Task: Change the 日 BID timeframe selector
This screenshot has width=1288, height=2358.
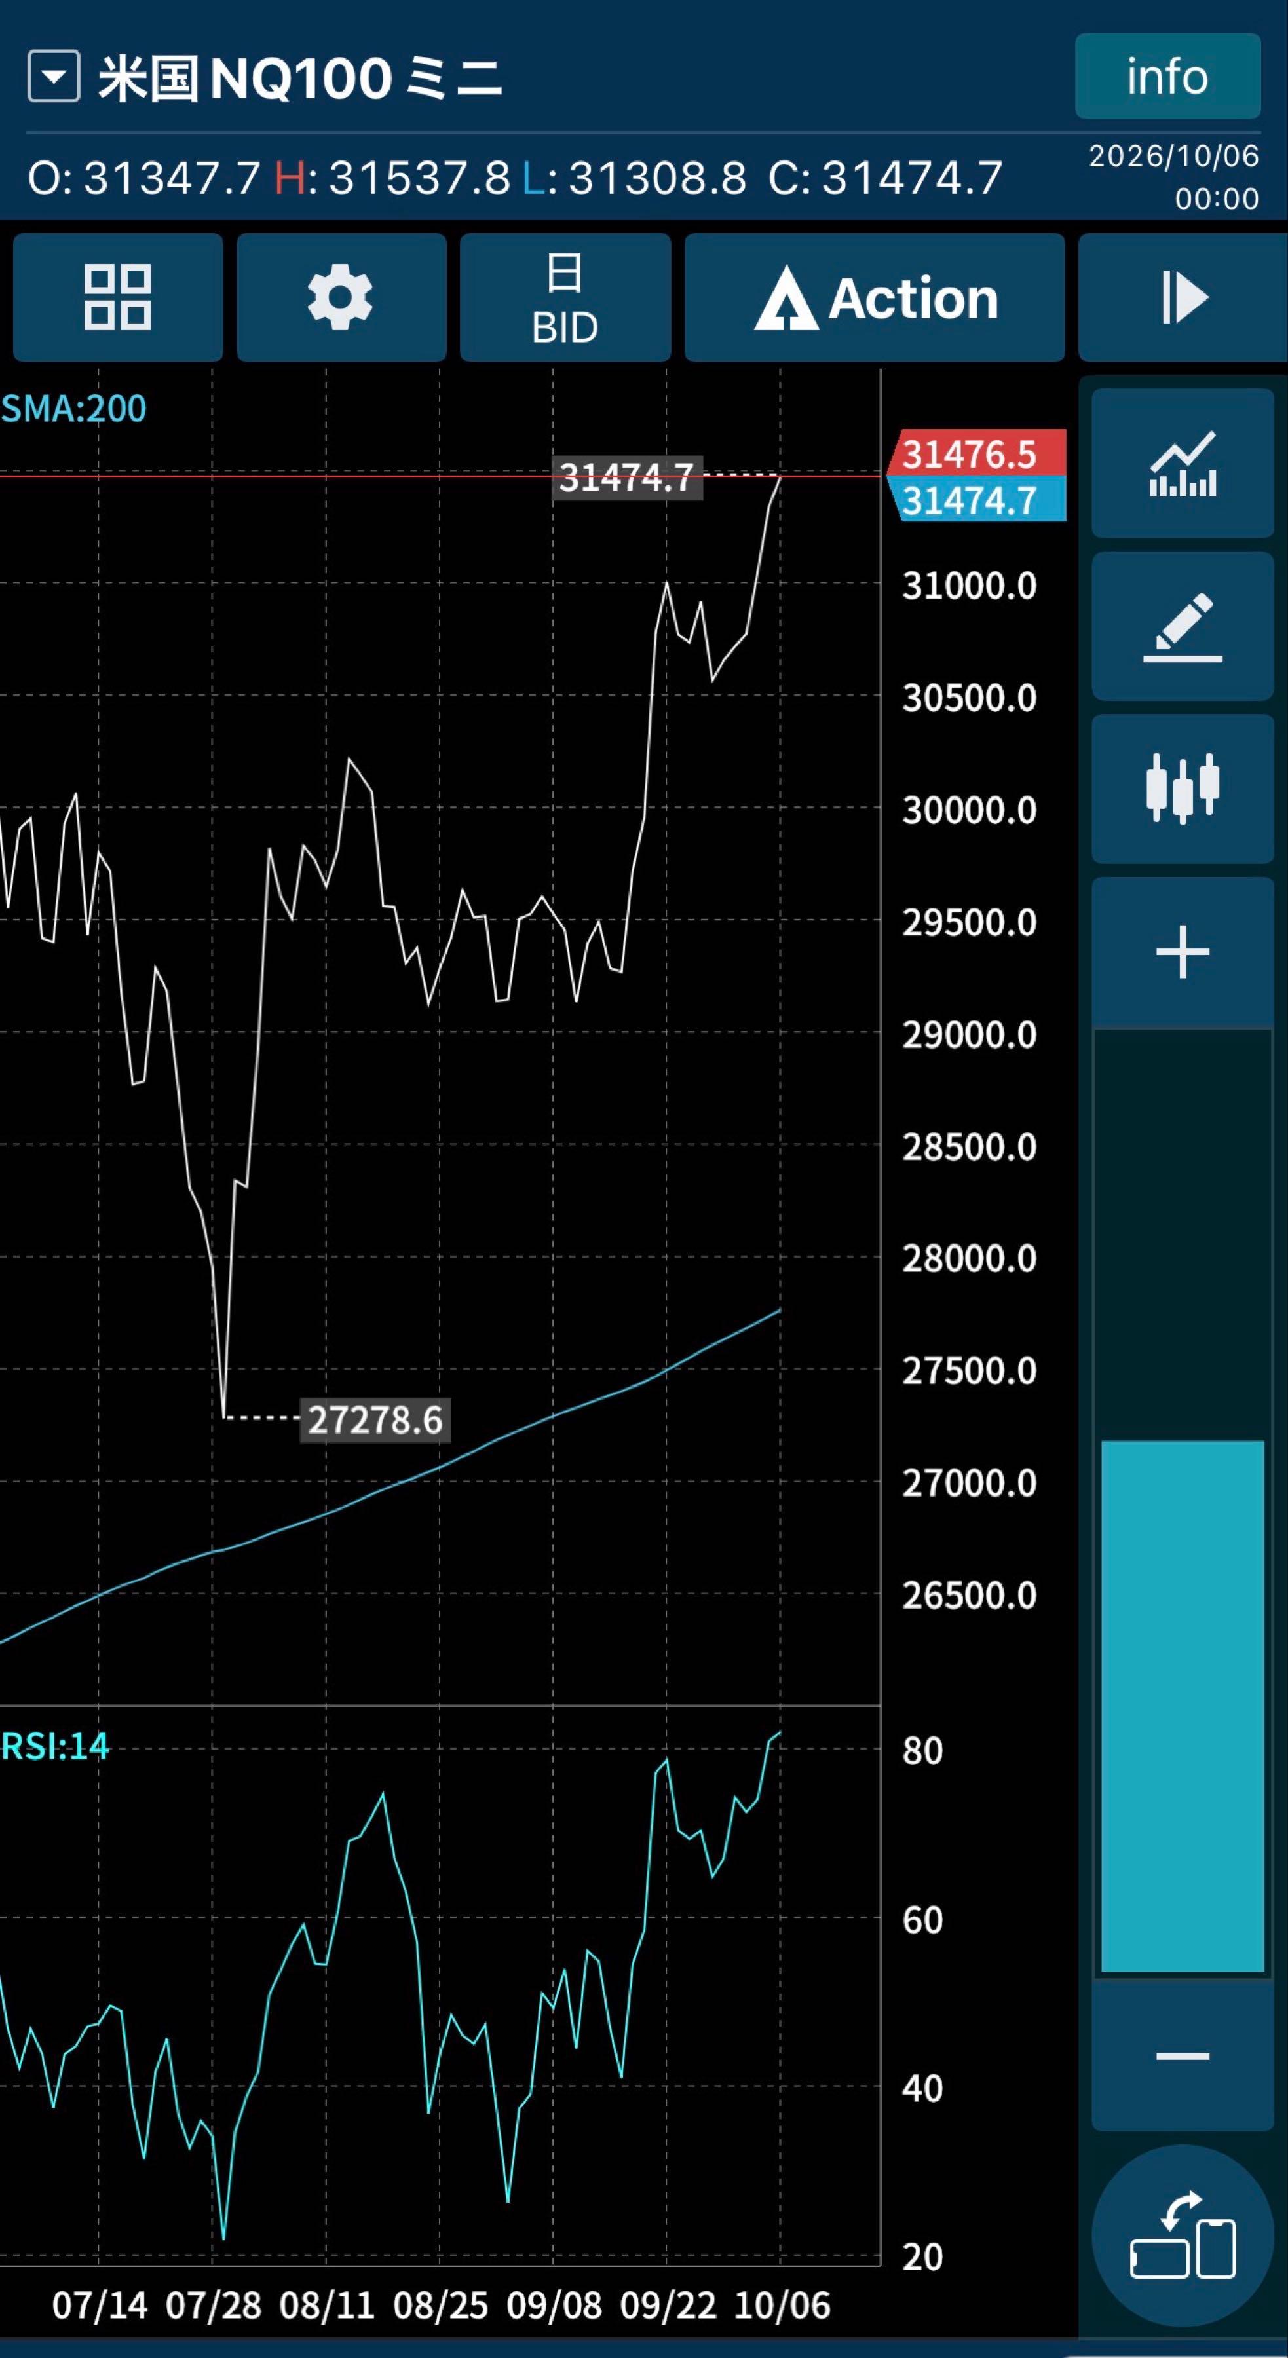Action: [565, 297]
